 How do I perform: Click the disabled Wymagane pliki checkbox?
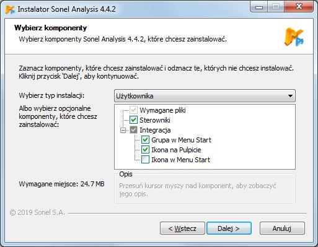[133, 110]
